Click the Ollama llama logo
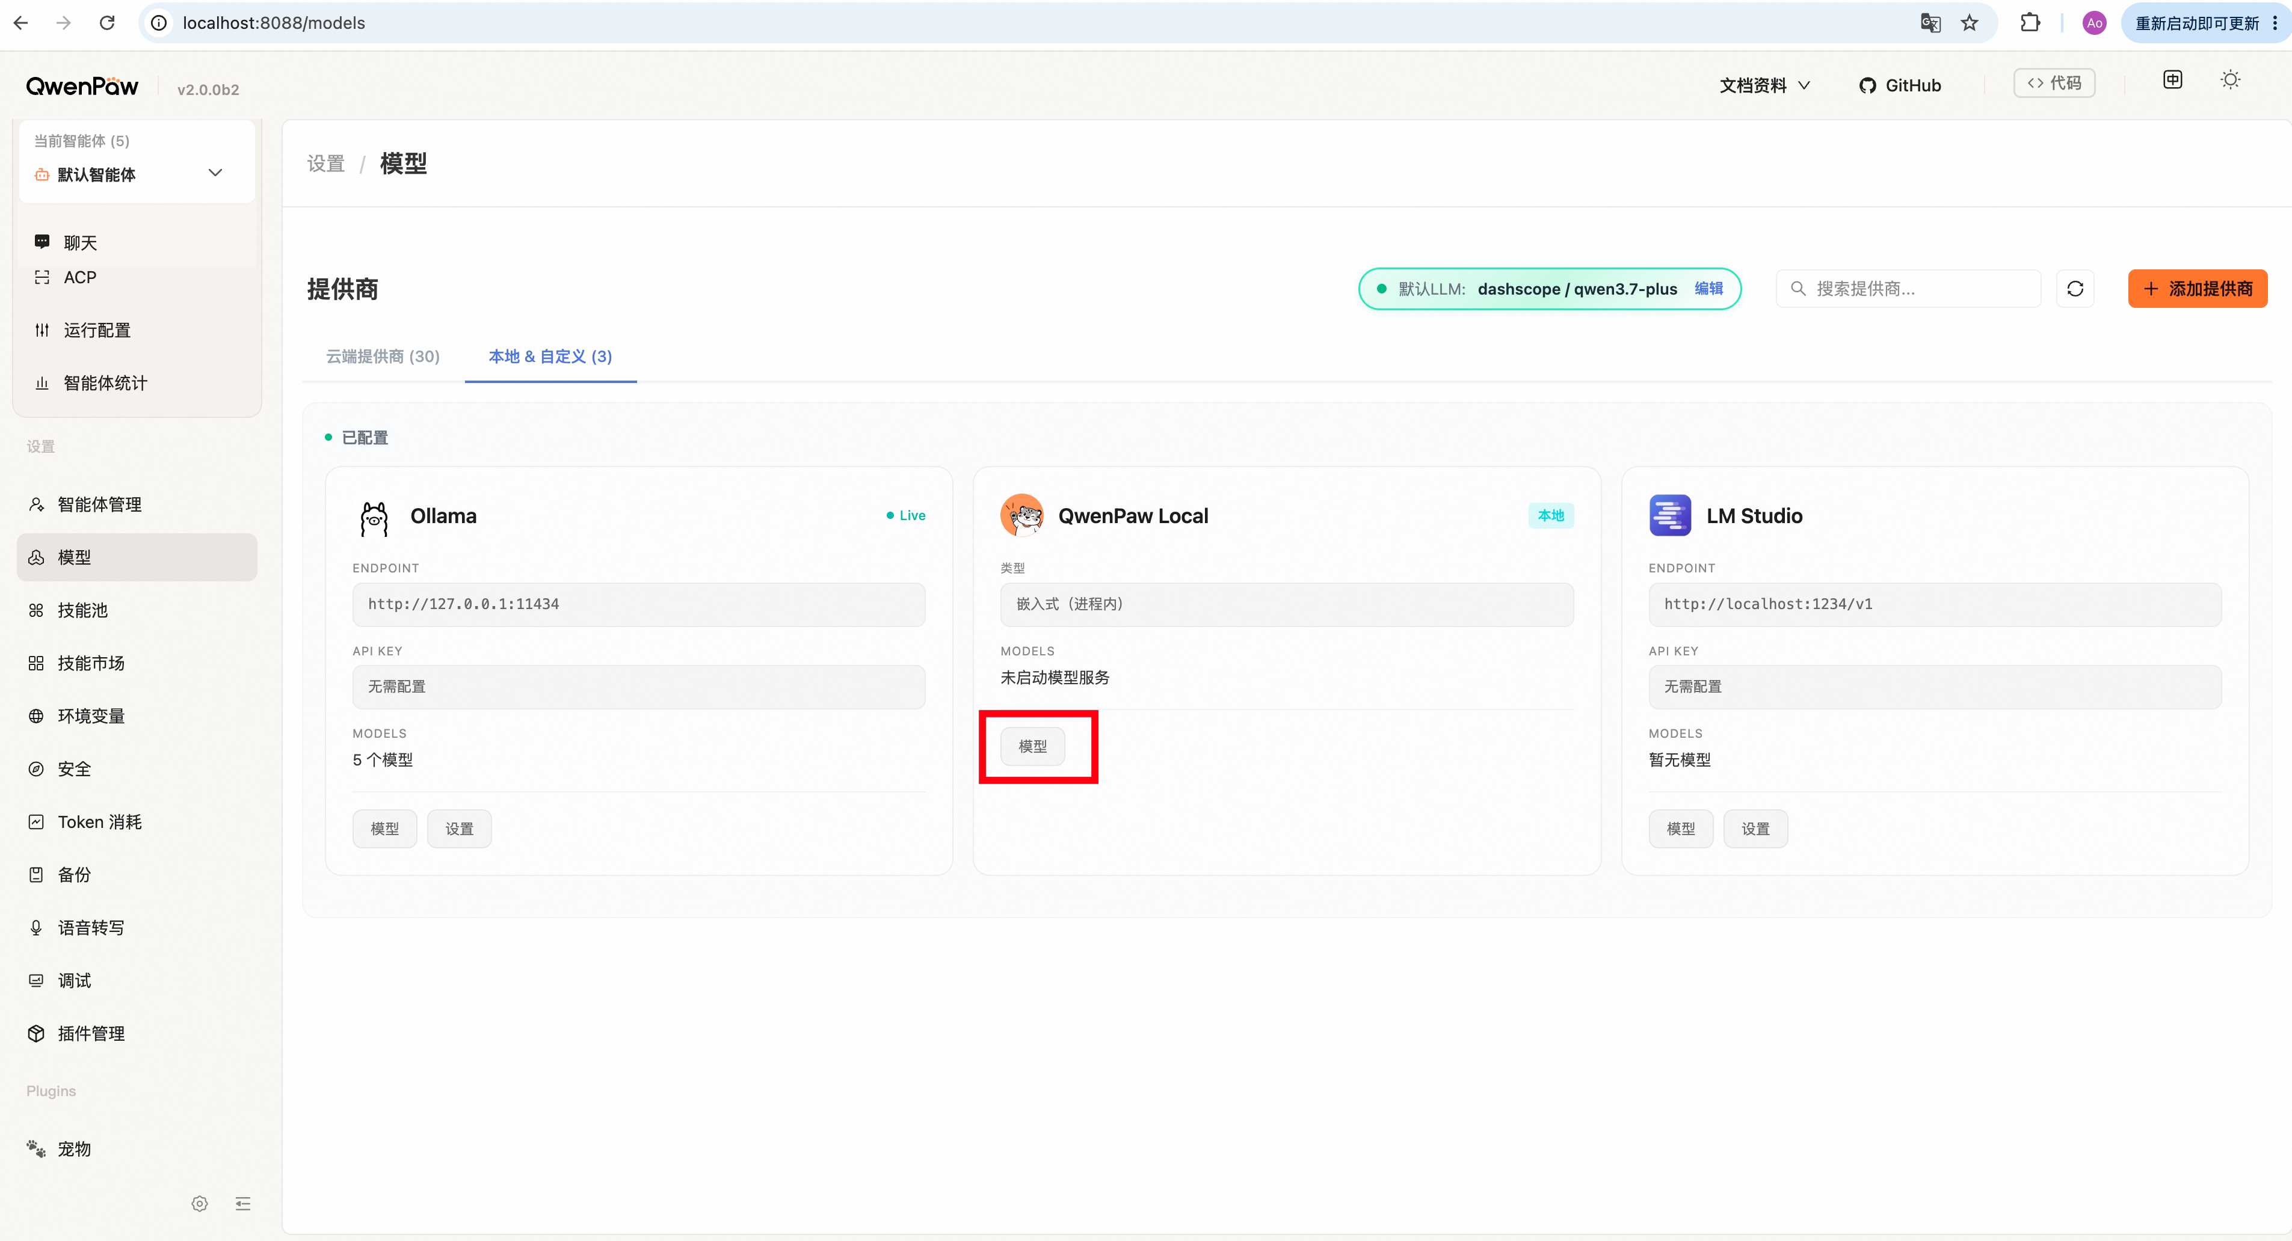 (x=374, y=516)
